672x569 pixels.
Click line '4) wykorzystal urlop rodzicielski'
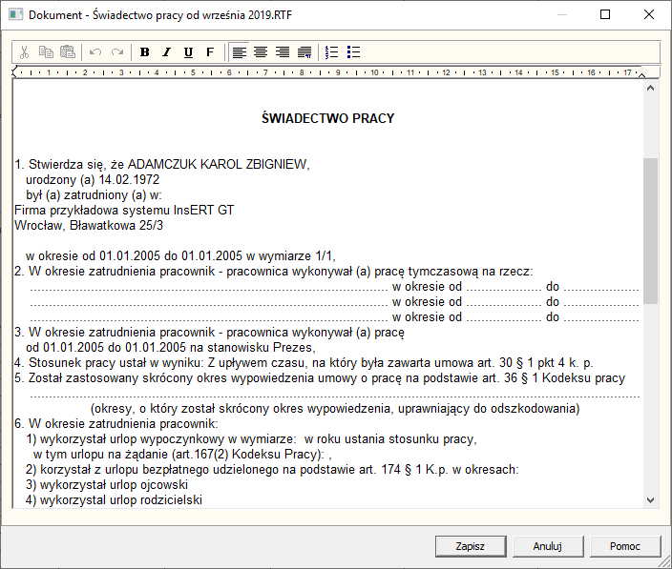(114, 500)
